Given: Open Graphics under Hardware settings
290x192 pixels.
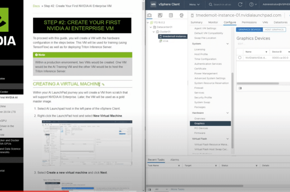Looking at the screenshot, I should click(x=210, y=123).
